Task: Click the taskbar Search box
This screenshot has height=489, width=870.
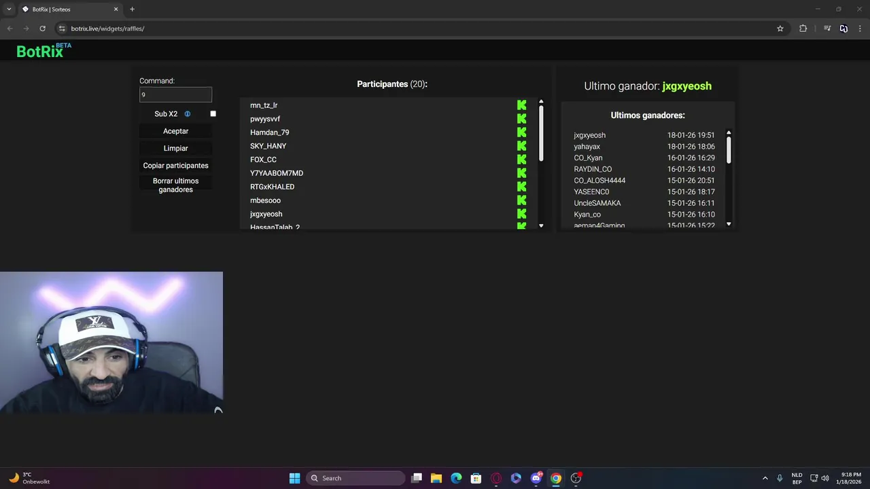Action: [355, 478]
